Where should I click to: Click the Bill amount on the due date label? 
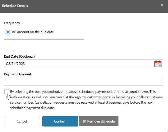click(33, 32)
